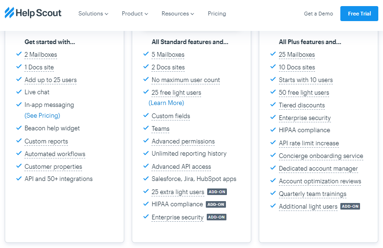Click the Concierge onboarding service feature

321,156
